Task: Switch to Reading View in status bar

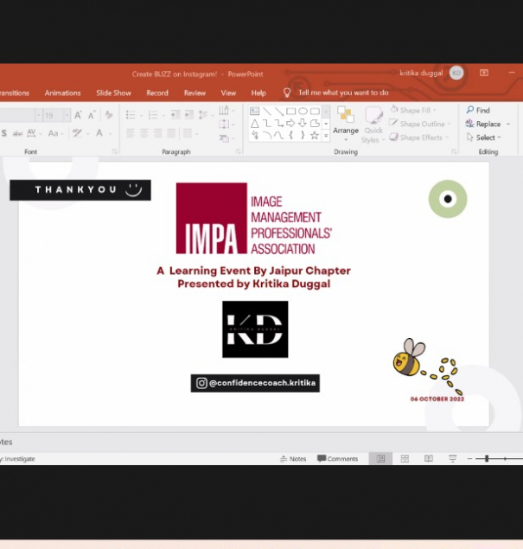Action: coord(428,459)
